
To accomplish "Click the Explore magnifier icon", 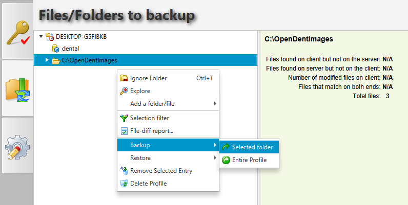I will [124, 91].
